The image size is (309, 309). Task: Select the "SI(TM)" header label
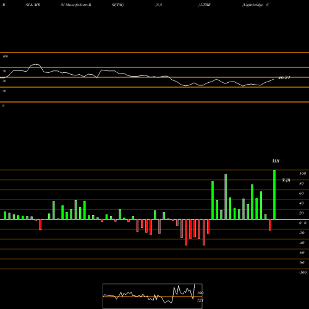pos(117,5)
